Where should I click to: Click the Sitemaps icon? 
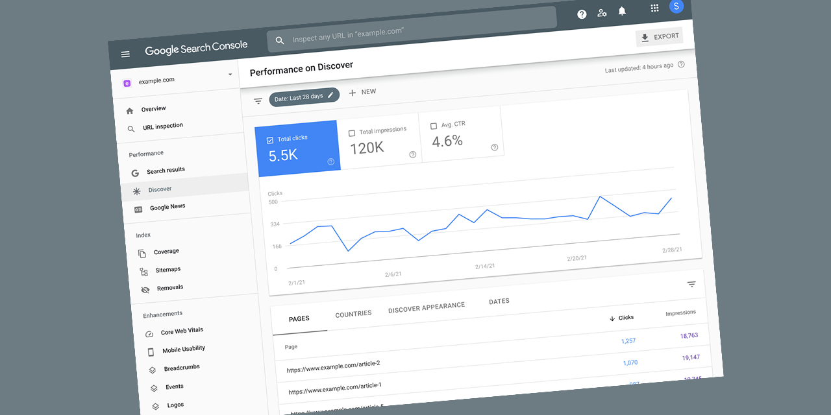[144, 272]
